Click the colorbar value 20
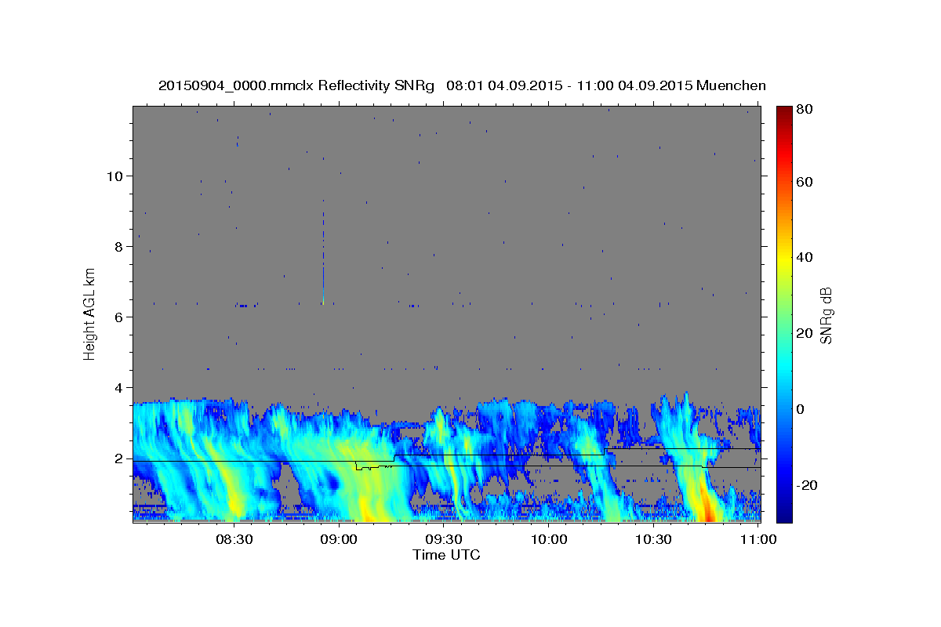The height and width of the screenshot is (627, 941). (x=804, y=333)
